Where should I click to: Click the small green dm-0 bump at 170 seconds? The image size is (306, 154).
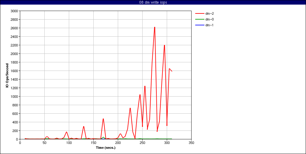pyautogui.click(x=103, y=137)
